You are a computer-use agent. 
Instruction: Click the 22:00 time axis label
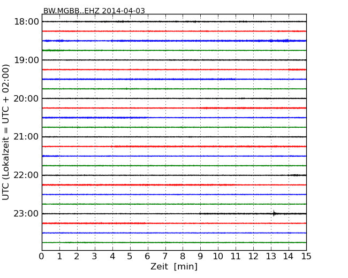(x=26, y=175)
